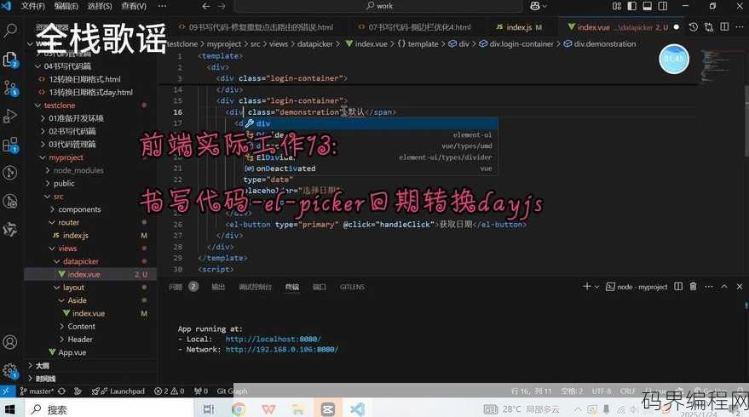Screen dimensions: 749x417
Task: Open the Extensions view icon
Action: tap(10, 145)
